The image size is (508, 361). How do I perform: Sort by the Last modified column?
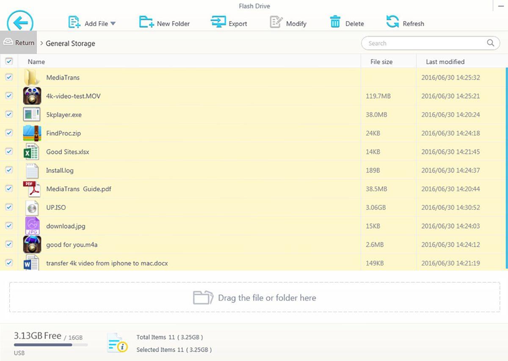tap(445, 62)
